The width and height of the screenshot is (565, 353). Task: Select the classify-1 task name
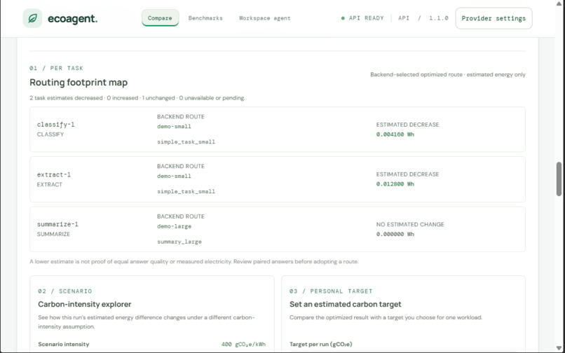(56, 125)
